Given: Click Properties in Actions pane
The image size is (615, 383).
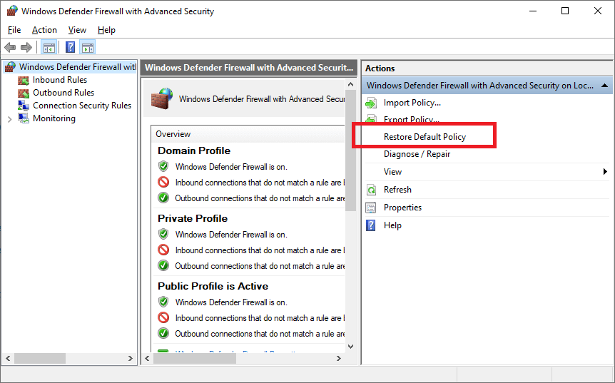Looking at the screenshot, I should [403, 208].
